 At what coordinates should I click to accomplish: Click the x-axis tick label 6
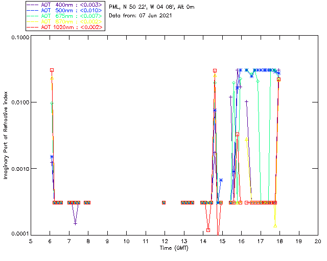pyautogui.click(x=50, y=241)
